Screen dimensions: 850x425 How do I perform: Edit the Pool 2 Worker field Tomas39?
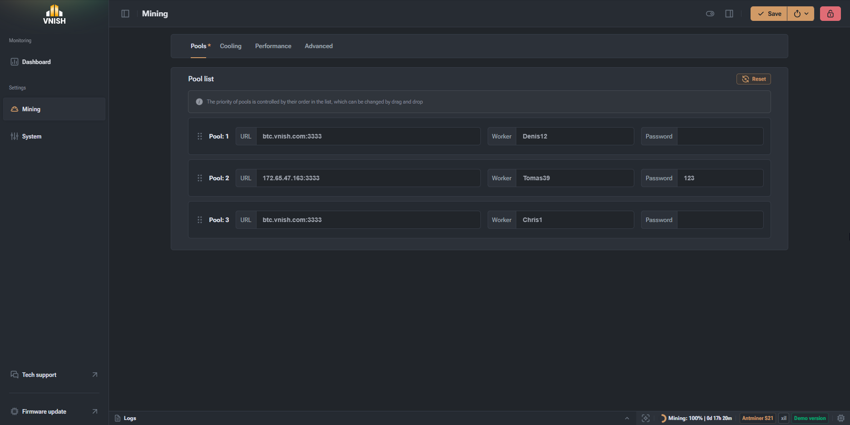[x=575, y=178]
